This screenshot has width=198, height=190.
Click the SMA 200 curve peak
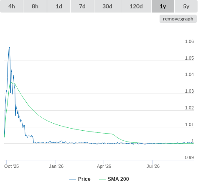[12, 83]
